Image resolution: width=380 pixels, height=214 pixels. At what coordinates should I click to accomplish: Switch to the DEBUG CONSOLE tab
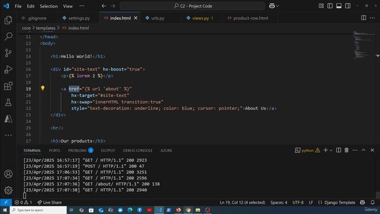(x=138, y=150)
